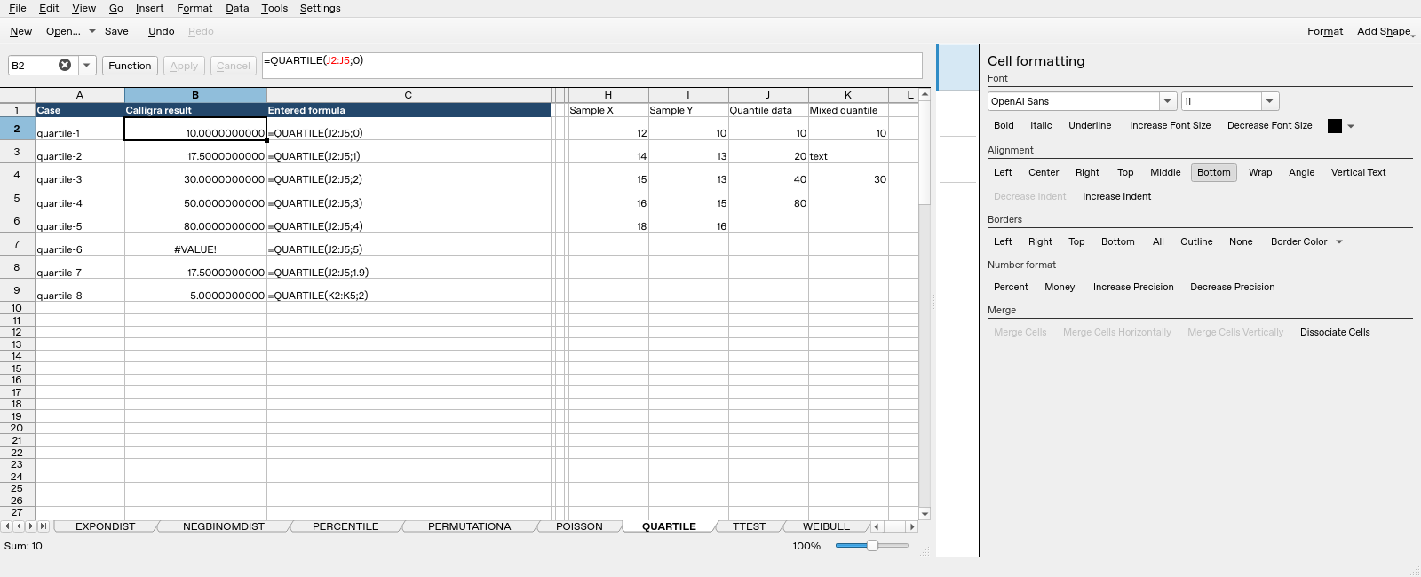The height and width of the screenshot is (577, 1421).
Task: Toggle Wrap text alignment
Action: point(1260,172)
